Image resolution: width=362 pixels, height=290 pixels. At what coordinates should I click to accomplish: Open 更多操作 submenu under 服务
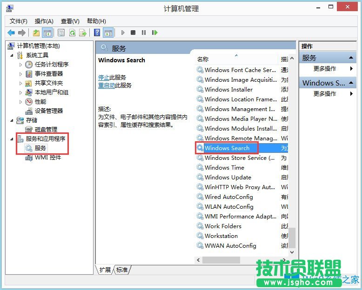coord(325,68)
